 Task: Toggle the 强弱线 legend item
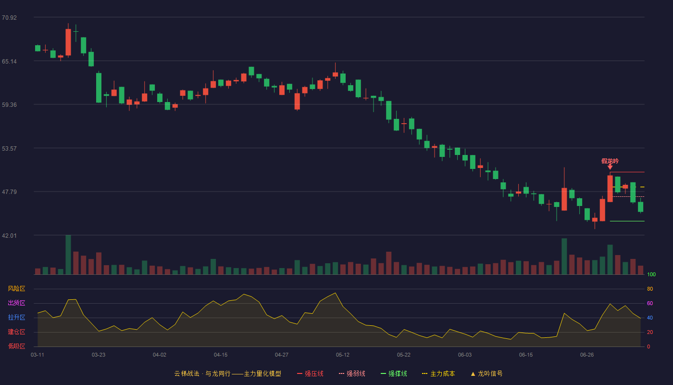(x=352, y=373)
